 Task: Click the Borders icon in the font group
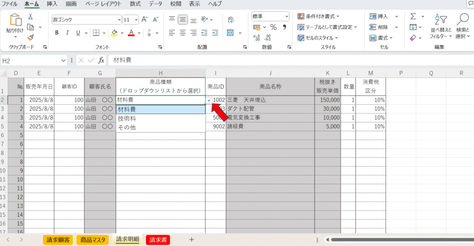pyautogui.click(x=96, y=33)
